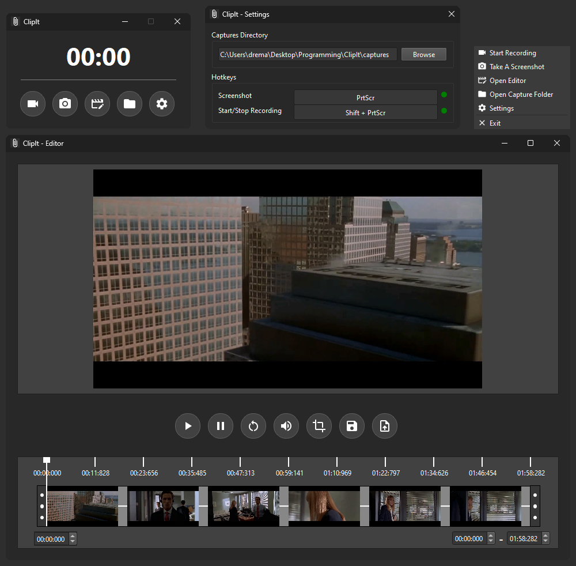Increment the clip start time stepper
The height and width of the screenshot is (566, 576).
tap(73, 536)
